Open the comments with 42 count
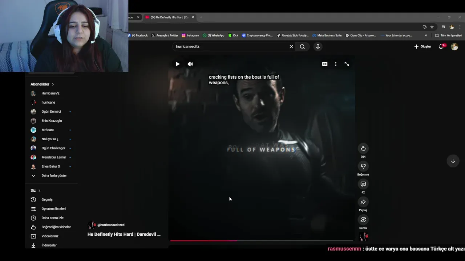465x261 pixels. [363, 184]
